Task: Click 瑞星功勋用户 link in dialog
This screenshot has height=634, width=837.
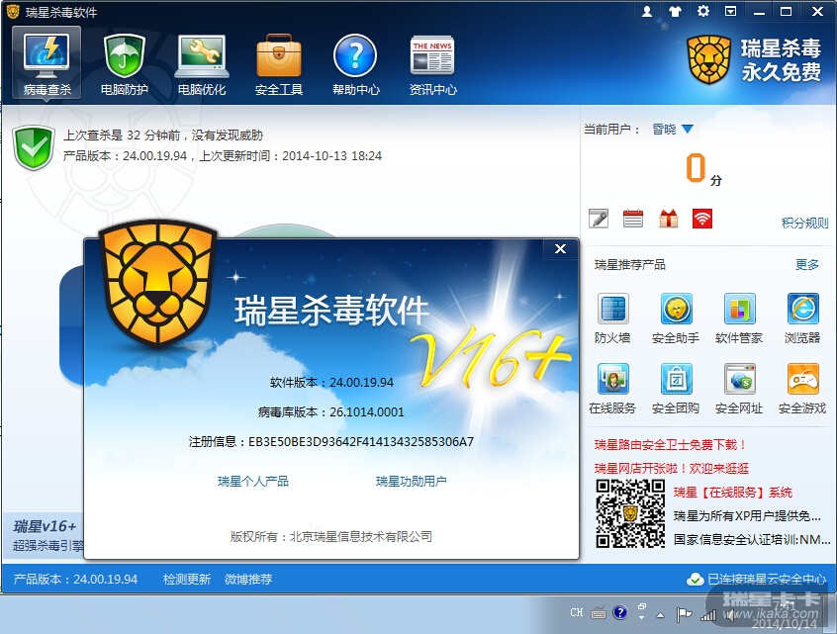Action: tap(411, 482)
